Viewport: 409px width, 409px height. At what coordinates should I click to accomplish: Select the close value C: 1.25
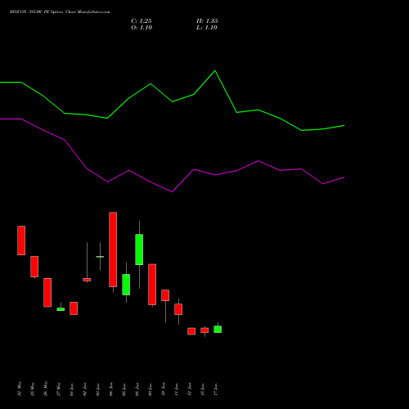click(142, 21)
